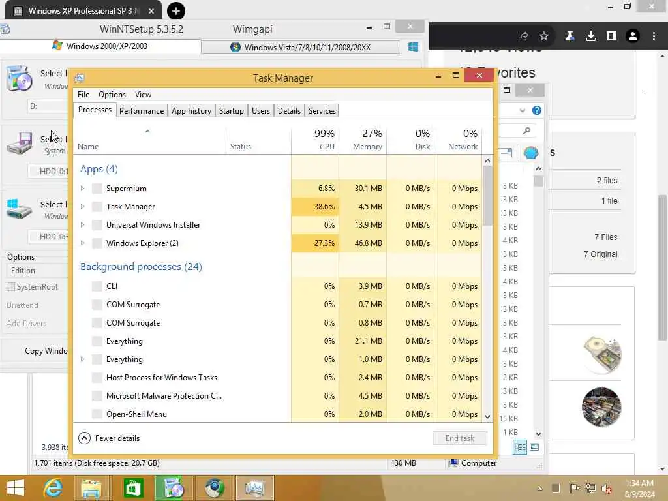Click the browser share icon
This screenshot has width=668, height=501.
523,37
